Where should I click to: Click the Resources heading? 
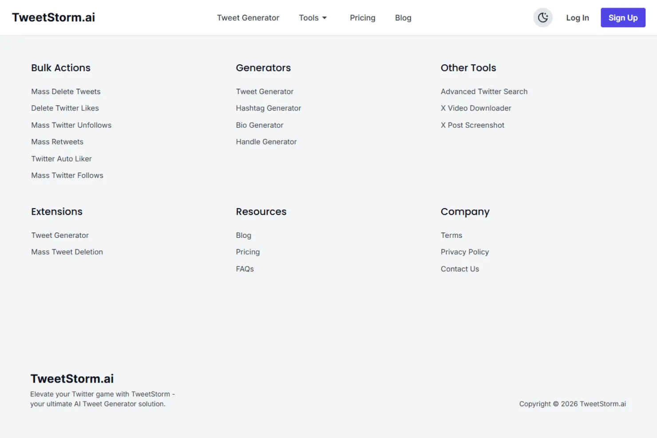(261, 212)
